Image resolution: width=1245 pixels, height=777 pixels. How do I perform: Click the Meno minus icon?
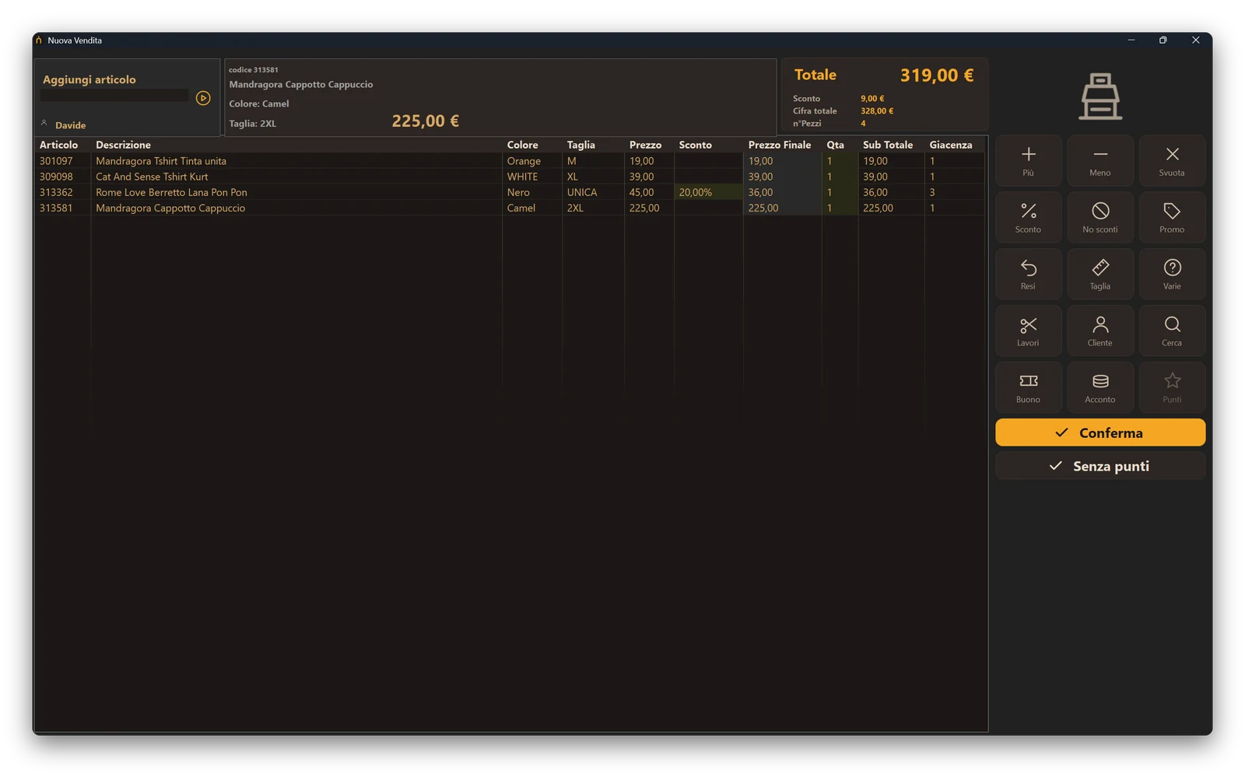(x=1100, y=154)
